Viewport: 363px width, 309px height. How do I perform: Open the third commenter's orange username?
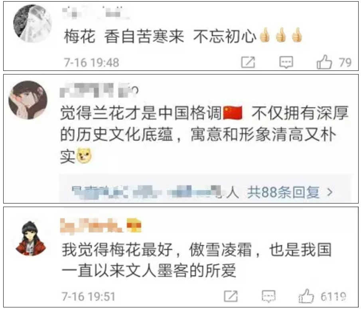92,225
